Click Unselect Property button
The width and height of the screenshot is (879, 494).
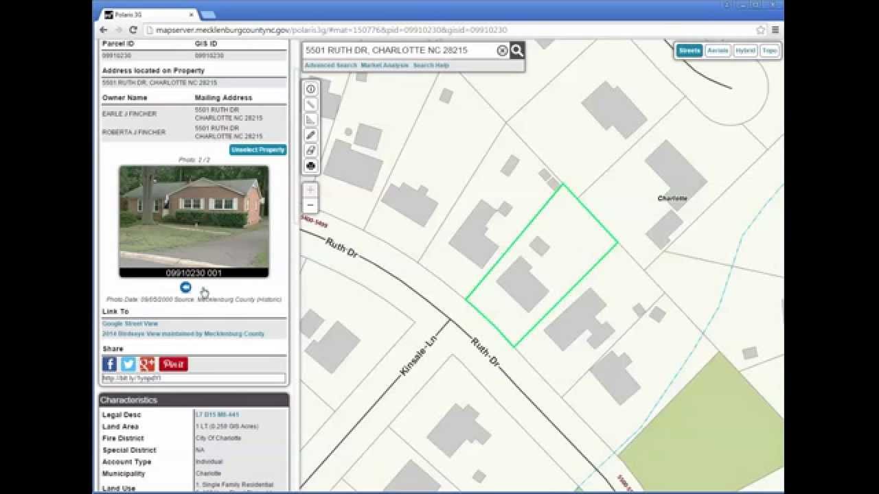pos(258,150)
